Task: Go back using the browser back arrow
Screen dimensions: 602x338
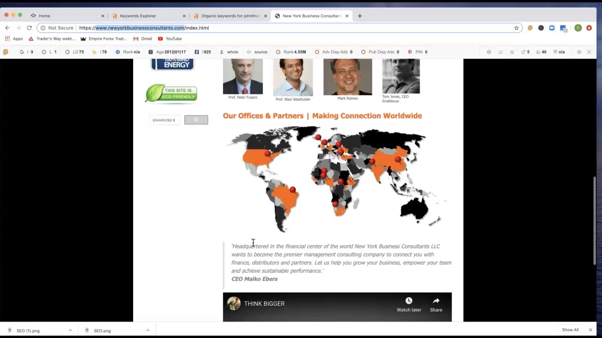Action: (8, 28)
